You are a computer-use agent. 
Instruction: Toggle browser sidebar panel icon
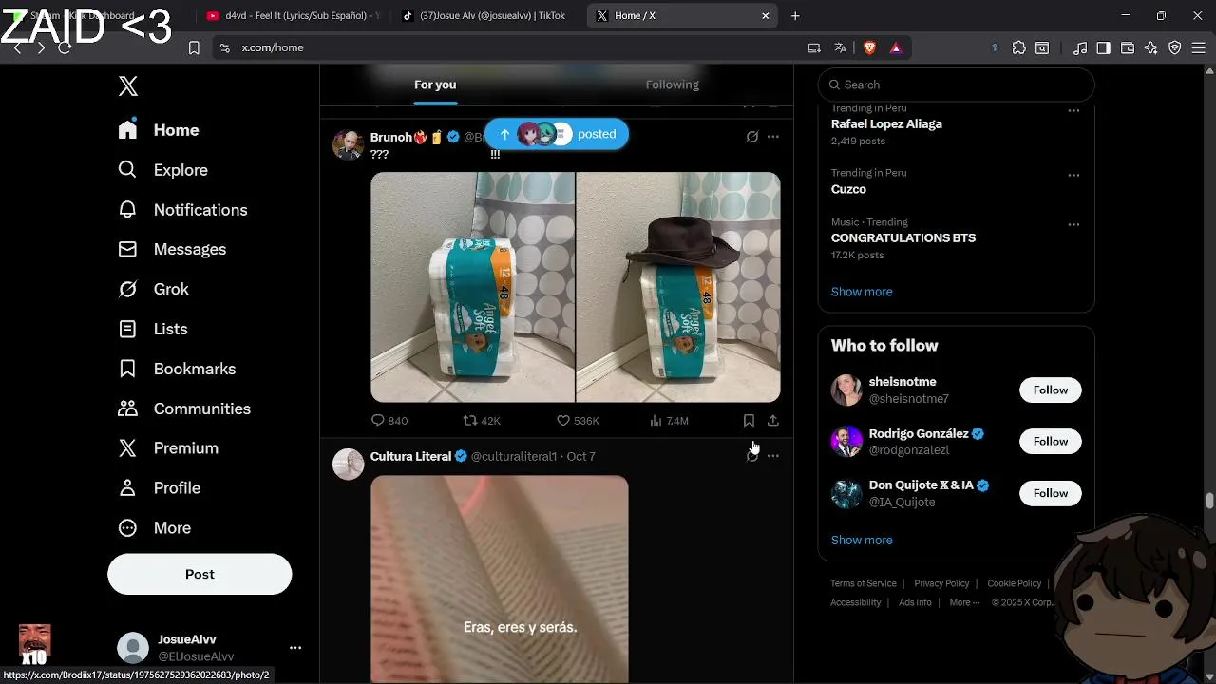1103,47
